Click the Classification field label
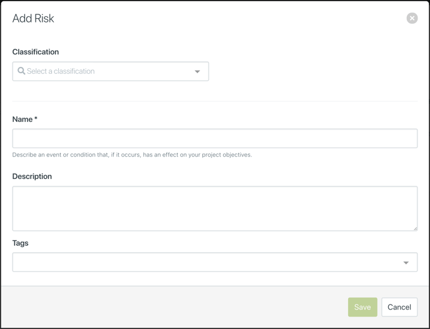The height and width of the screenshot is (329, 430). tap(36, 52)
